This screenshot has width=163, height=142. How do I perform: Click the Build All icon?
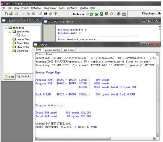124,14
